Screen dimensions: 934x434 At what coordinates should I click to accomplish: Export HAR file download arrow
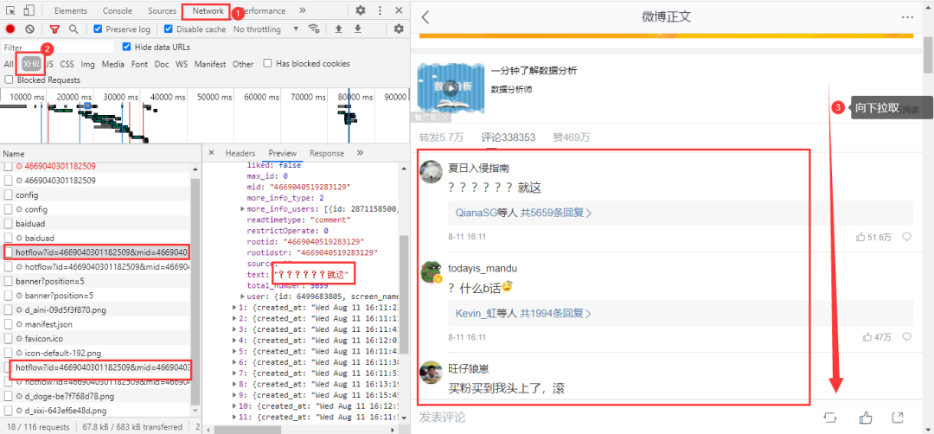point(357,29)
